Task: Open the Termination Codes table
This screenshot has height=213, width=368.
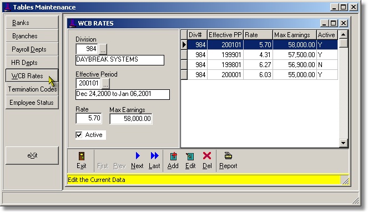Action: click(32, 89)
